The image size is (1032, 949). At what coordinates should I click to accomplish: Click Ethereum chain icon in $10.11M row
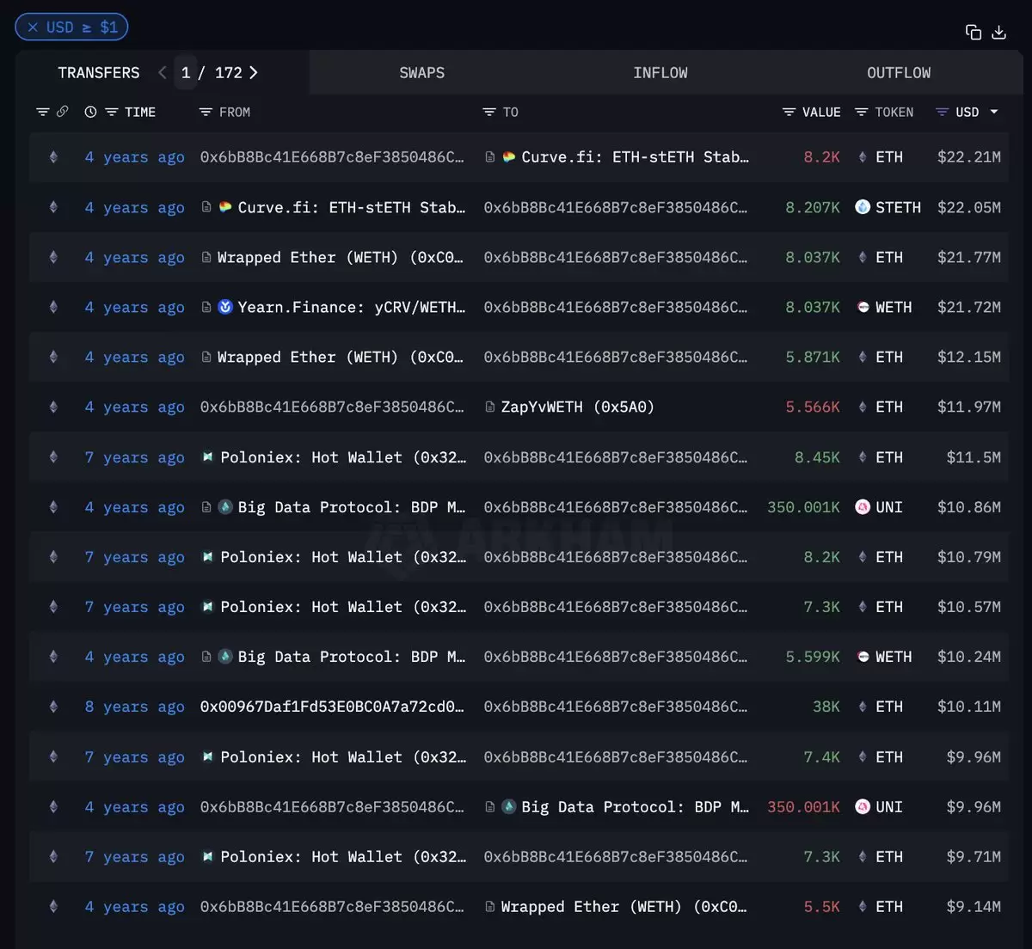click(x=53, y=707)
